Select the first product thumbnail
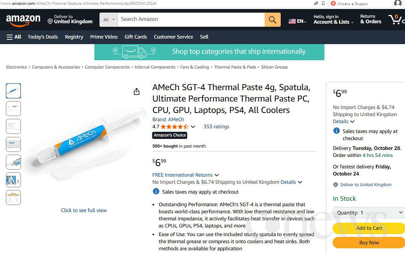 tap(13, 91)
